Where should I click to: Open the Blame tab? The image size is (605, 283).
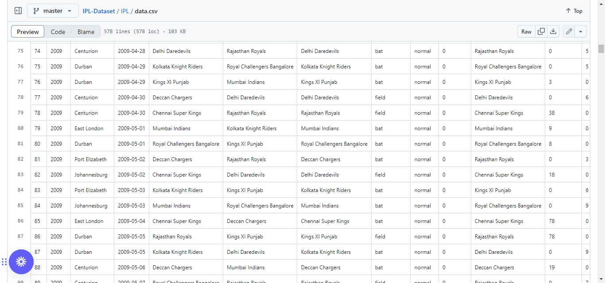(x=86, y=32)
